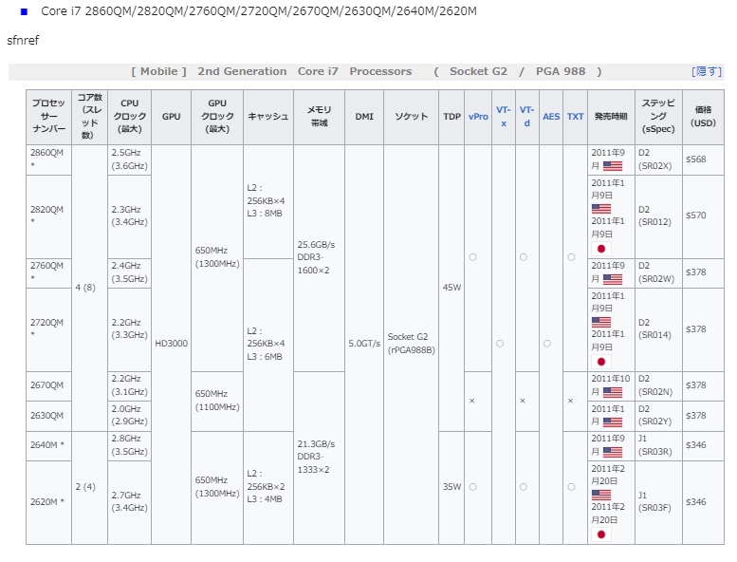This screenshot has height=562, width=737.
Task: Click the 5.0GT/s DMI cell
Action: [364, 345]
